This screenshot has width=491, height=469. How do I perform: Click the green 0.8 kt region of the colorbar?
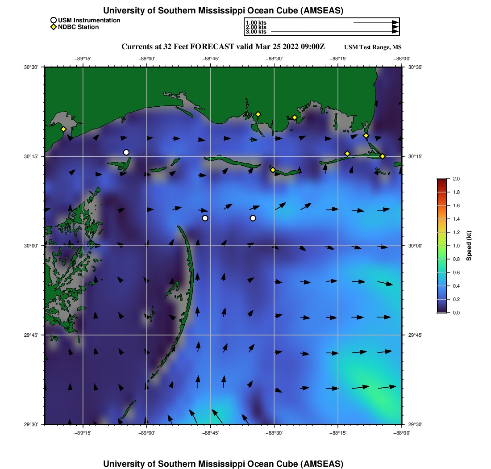[441, 259]
